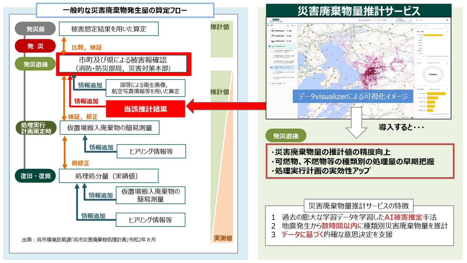The width and height of the screenshot is (467, 263).
Task: Click the map zoom-out minus button
Action: tap(300, 28)
